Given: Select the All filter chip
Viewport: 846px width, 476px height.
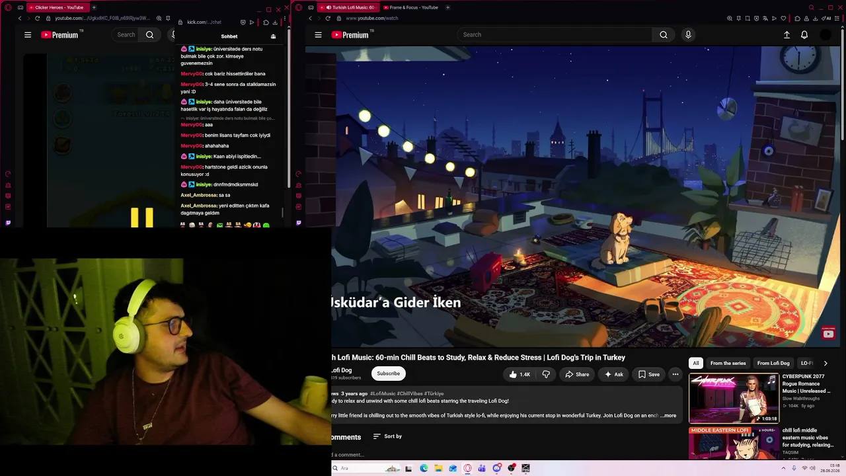Looking at the screenshot, I should (696, 363).
